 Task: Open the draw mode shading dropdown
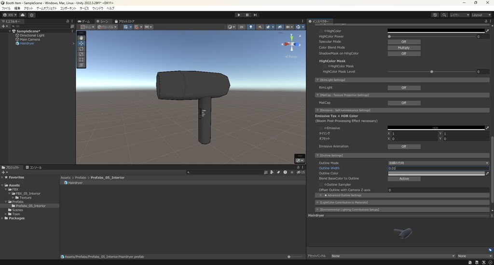click(232, 27)
